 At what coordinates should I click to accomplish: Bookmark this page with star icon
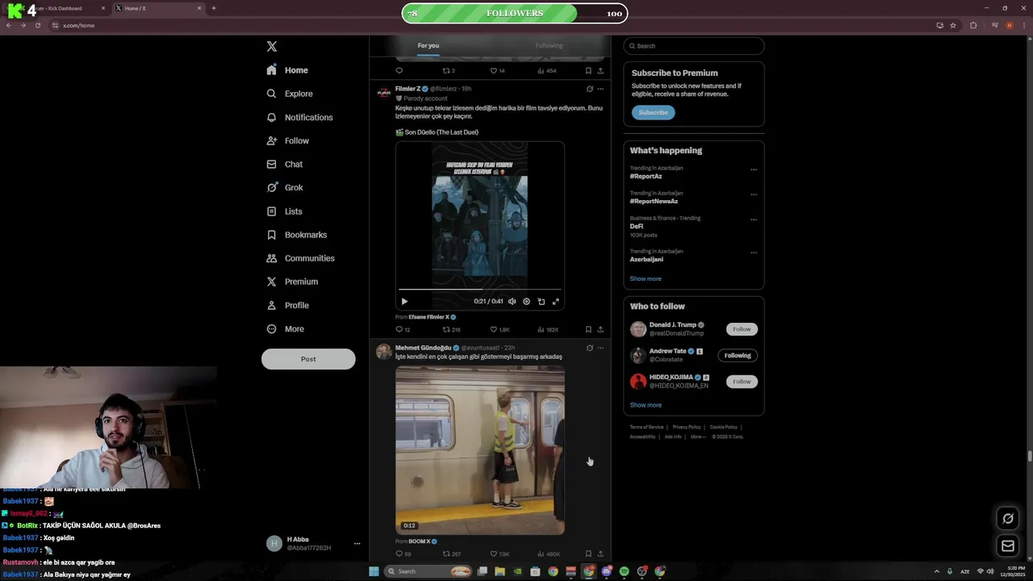[953, 25]
